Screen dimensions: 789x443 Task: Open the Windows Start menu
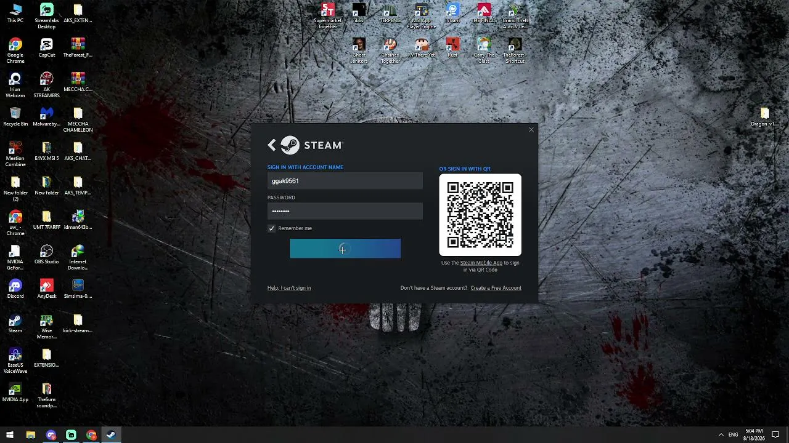tap(10, 435)
